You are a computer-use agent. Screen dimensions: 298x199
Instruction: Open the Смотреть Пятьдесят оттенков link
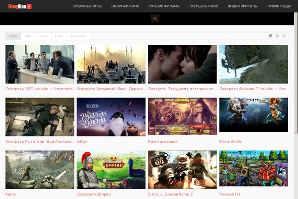[x=182, y=89]
